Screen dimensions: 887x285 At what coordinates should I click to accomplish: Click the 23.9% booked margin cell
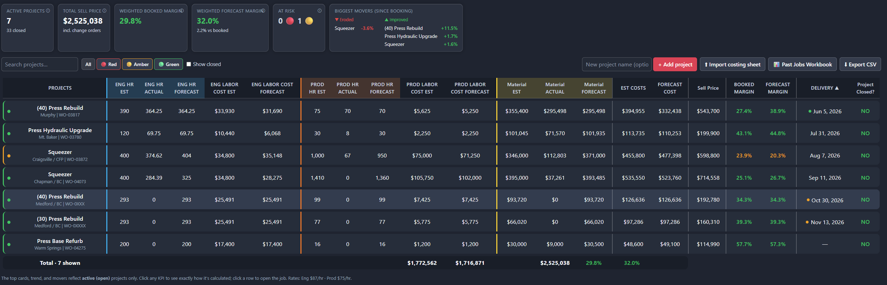pyautogui.click(x=744, y=155)
